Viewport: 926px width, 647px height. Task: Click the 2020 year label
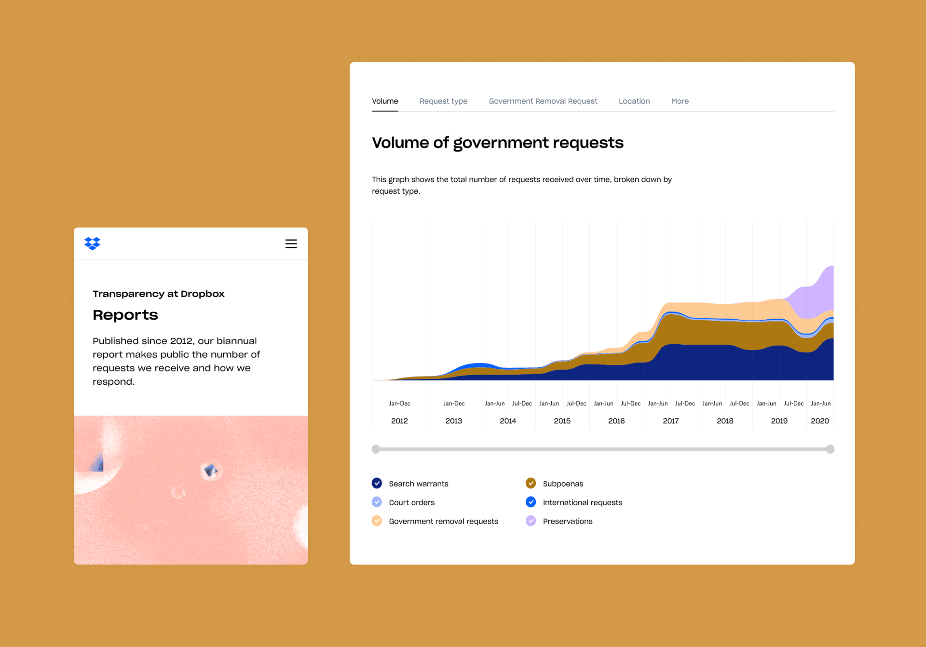[820, 421]
